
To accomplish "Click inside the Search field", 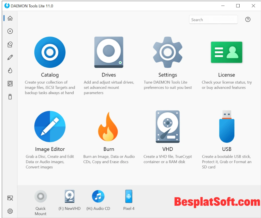I will 213,19.
